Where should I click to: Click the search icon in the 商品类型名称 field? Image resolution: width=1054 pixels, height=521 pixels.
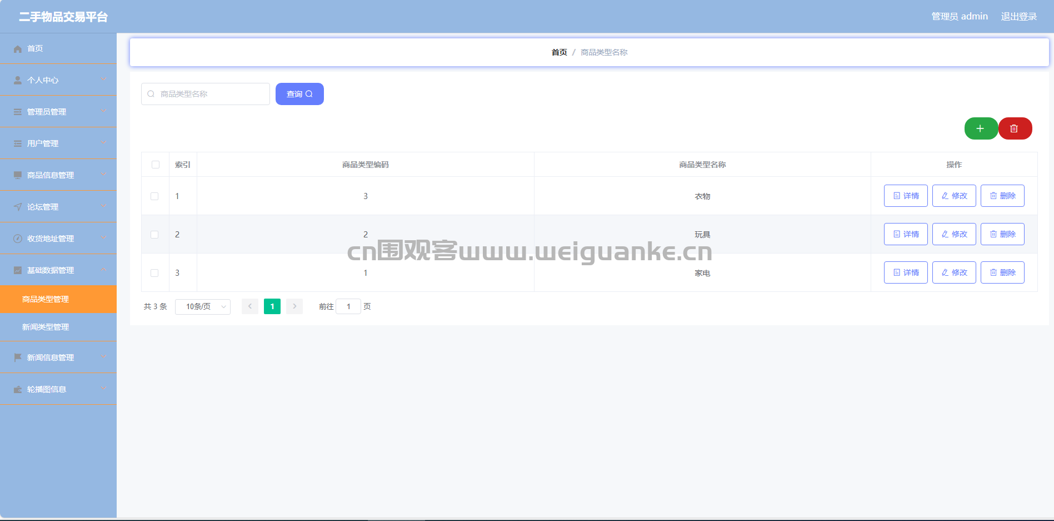click(151, 94)
